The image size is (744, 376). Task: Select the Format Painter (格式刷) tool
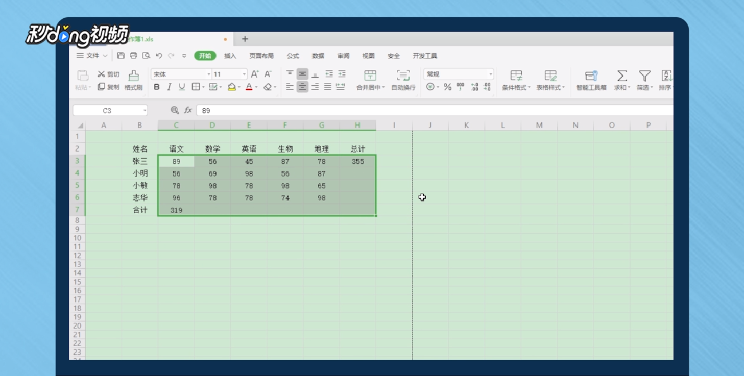pyautogui.click(x=133, y=81)
